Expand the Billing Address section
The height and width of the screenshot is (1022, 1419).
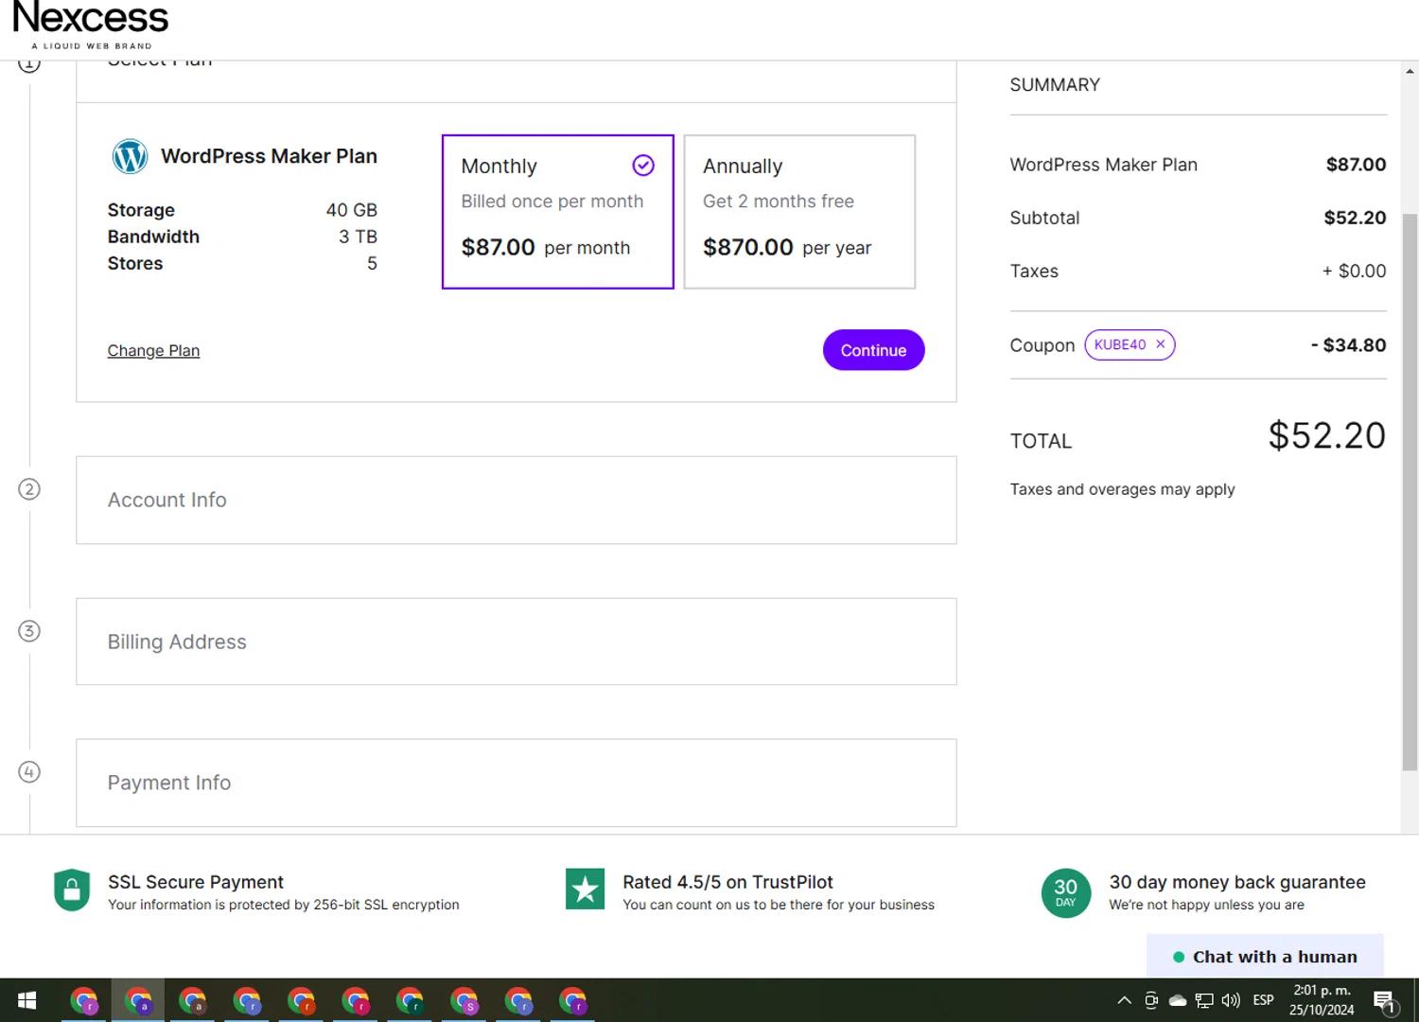pos(517,642)
